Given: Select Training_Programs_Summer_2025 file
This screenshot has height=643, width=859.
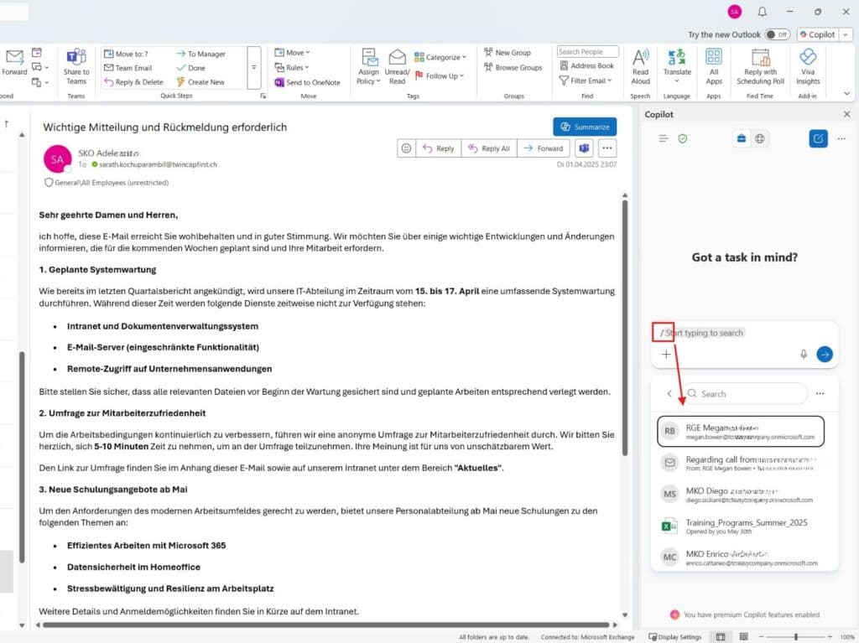Looking at the screenshot, I should 741,526.
